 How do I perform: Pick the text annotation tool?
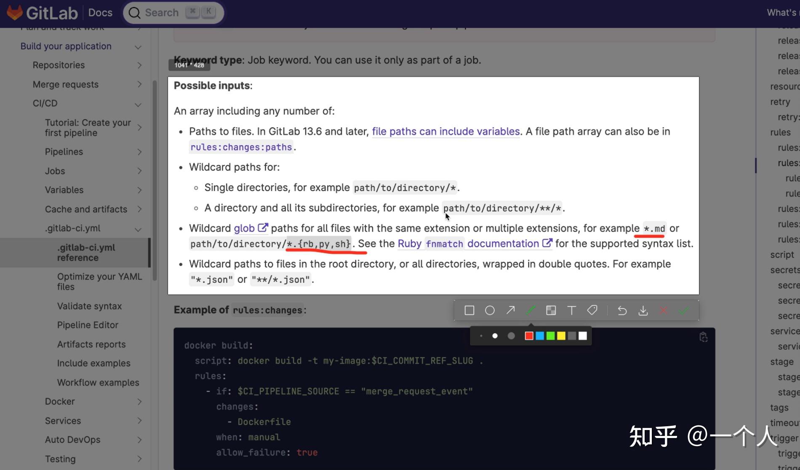pos(571,310)
